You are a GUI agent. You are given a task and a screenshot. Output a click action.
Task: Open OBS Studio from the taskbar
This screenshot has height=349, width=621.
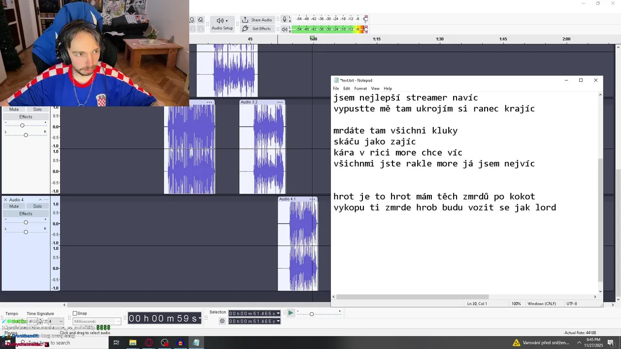click(164, 343)
